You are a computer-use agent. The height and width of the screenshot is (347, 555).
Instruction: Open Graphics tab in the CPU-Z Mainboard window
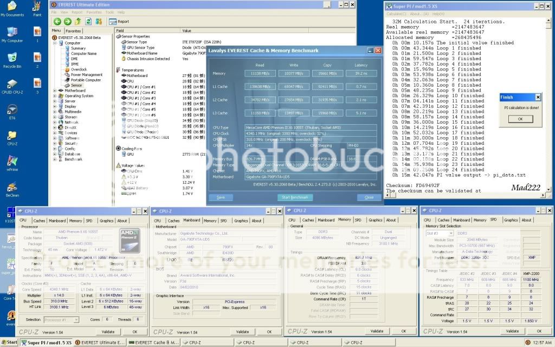241,221
